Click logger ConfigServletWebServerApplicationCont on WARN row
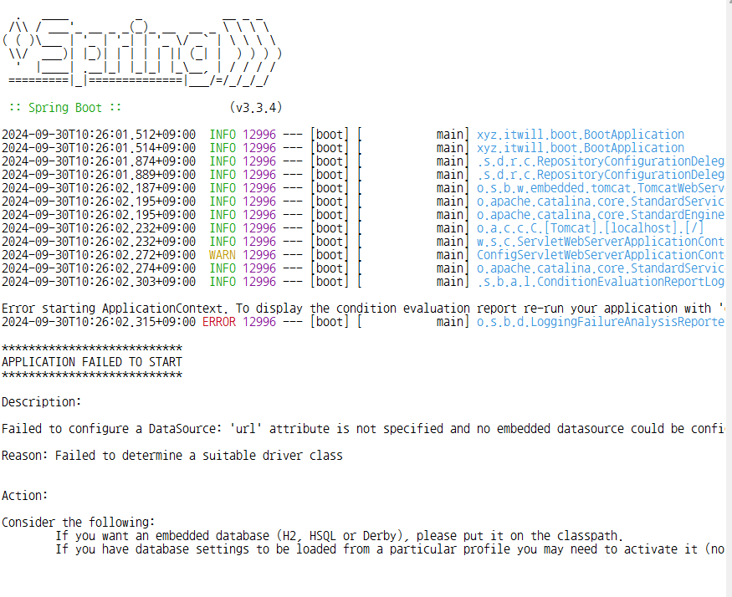This screenshot has height=597, width=732. (601, 255)
